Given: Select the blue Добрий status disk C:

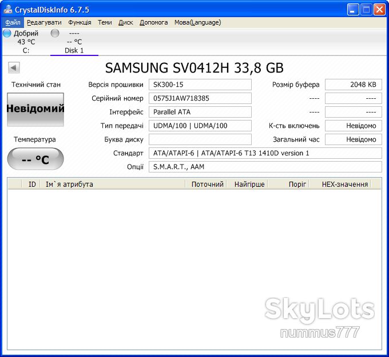Looking at the screenshot, I should [x=7, y=33].
